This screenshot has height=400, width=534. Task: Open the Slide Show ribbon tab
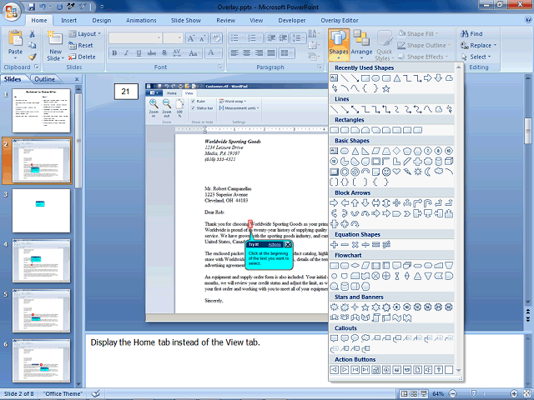pyautogui.click(x=186, y=20)
